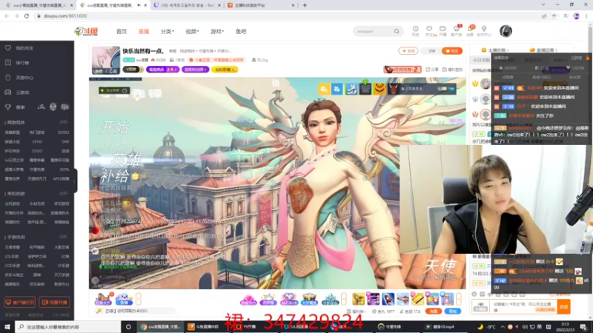
Task: Click the chat message input field
Action: [x=523, y=307]
